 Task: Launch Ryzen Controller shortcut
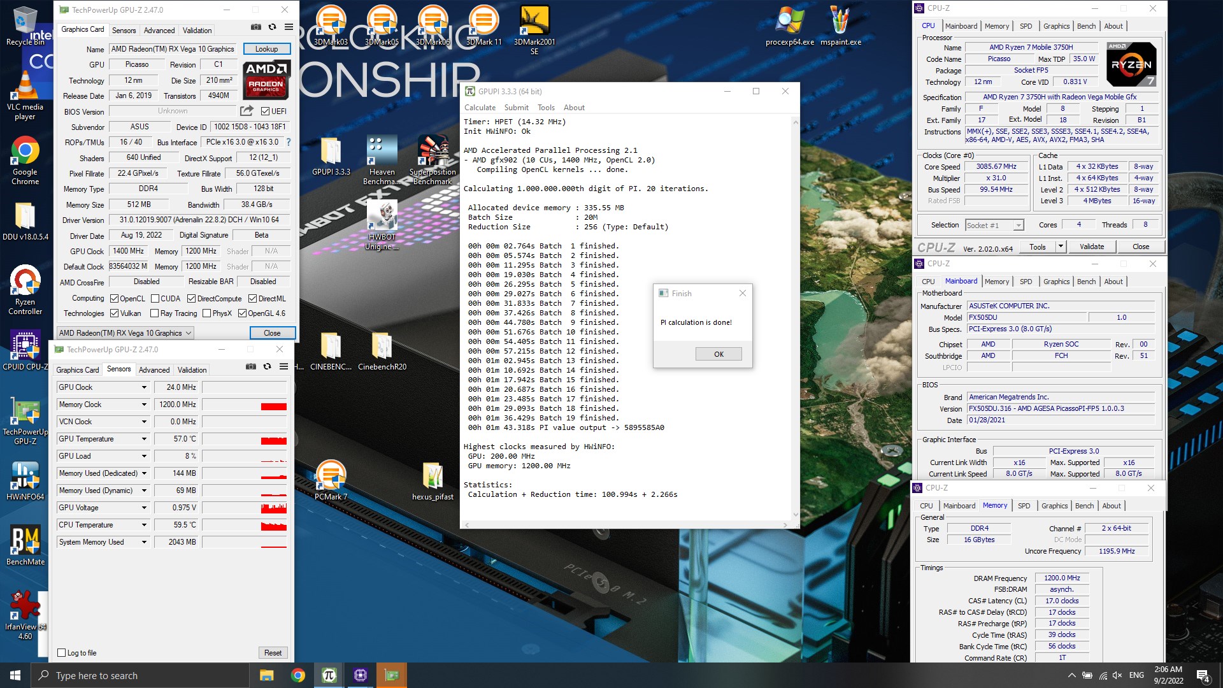25,290
